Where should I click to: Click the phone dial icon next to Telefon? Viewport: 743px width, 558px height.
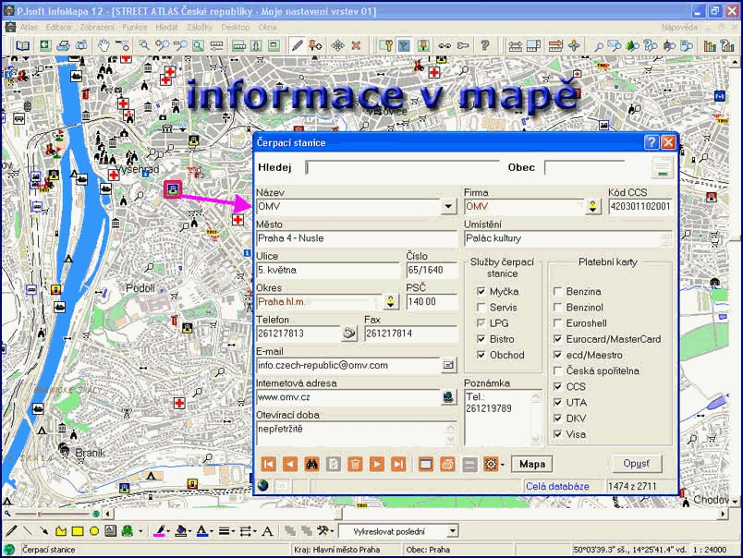(349, 334)
